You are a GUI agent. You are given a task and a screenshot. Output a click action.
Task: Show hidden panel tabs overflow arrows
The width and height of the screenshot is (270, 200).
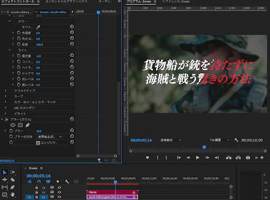click(x=119, y=2)
